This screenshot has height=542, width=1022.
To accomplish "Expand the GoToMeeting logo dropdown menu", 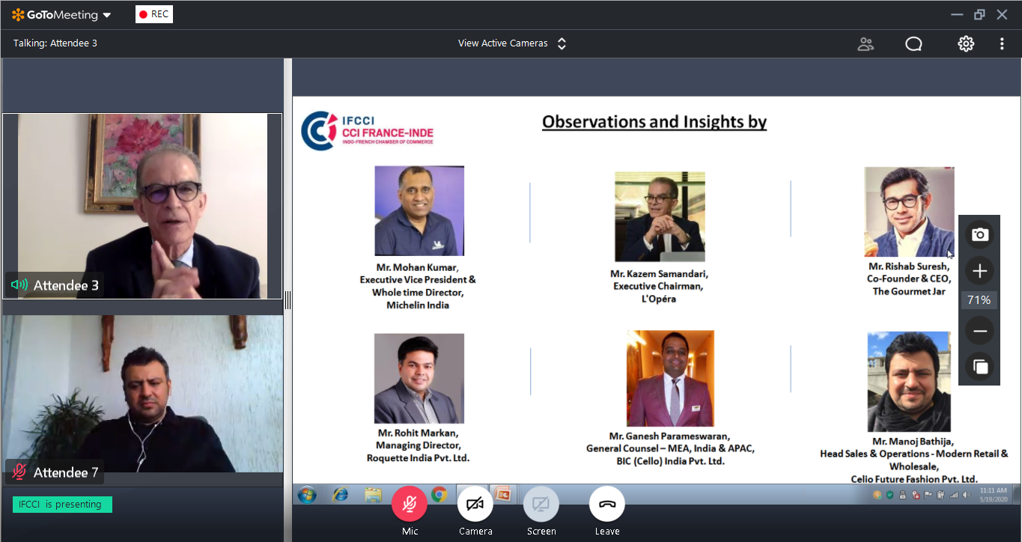I will pos(61,15).
